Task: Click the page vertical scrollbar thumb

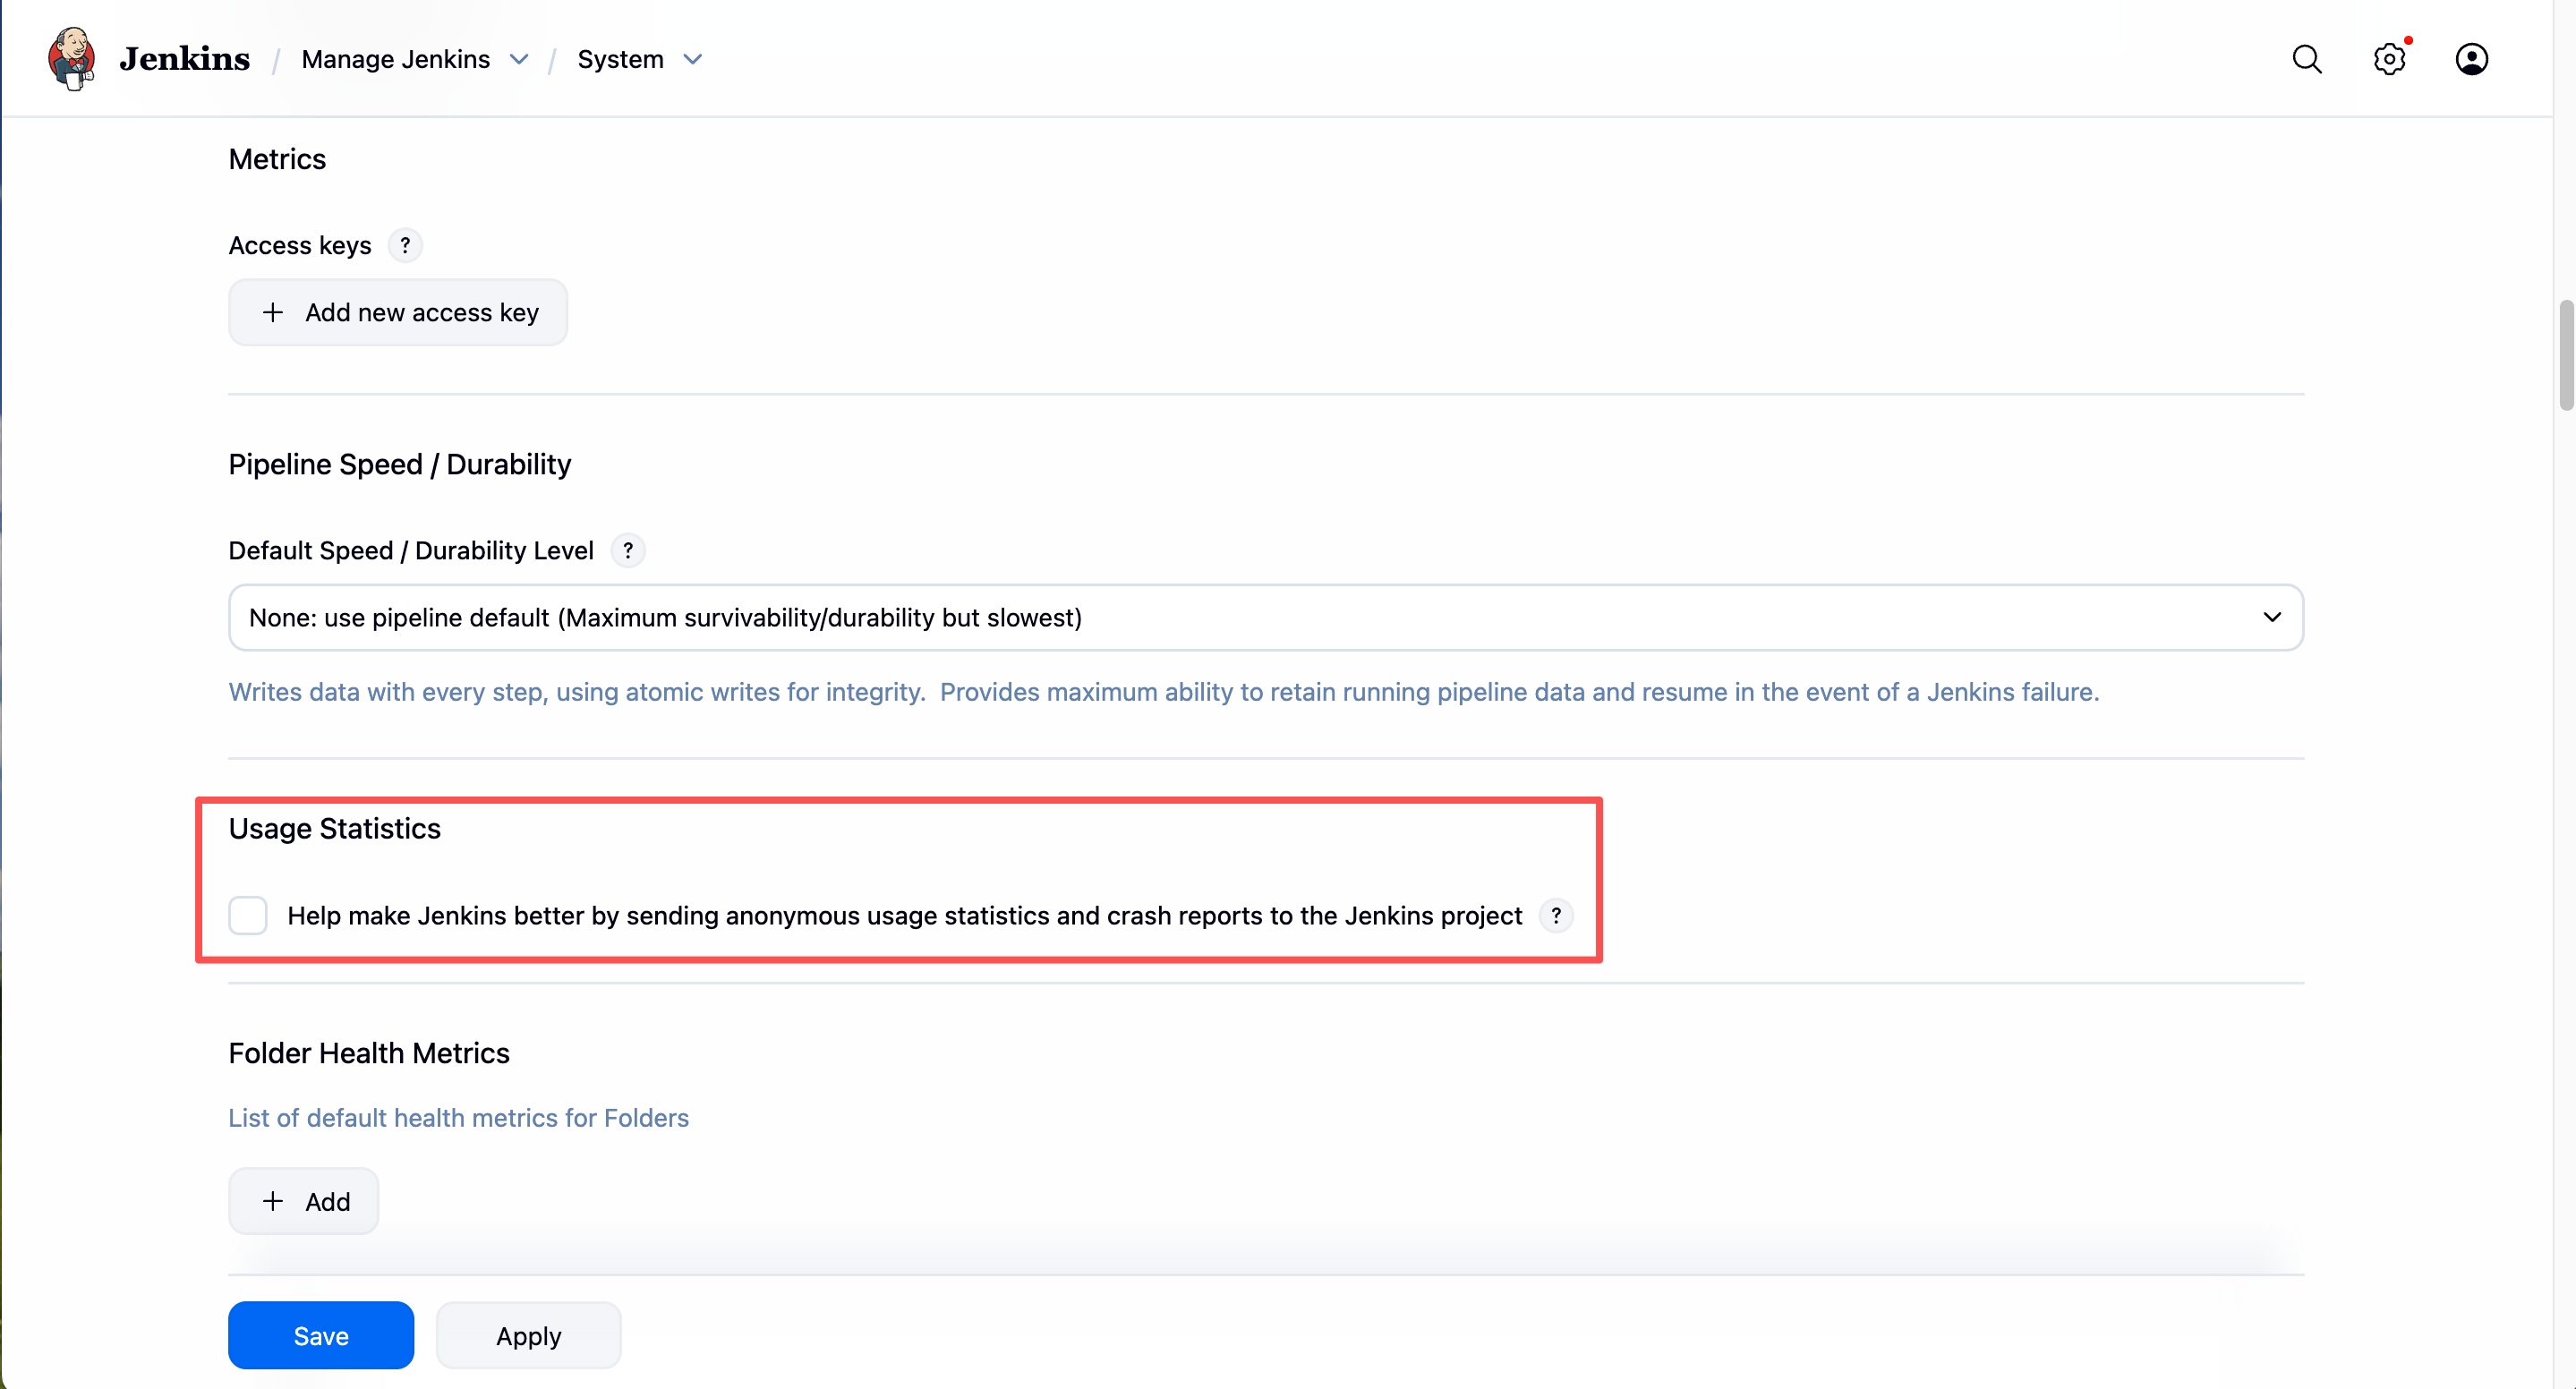Action: point(2565,355)
